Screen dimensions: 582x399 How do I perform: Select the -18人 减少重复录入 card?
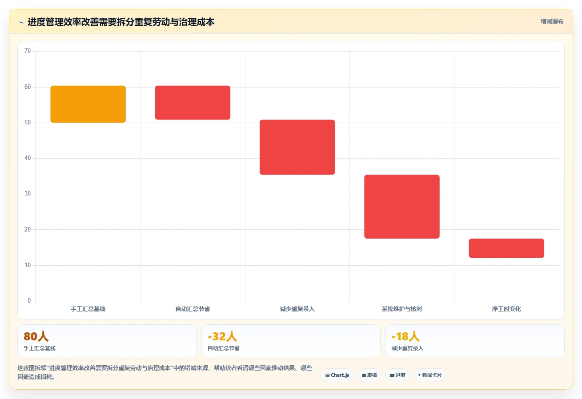point(474,341)
